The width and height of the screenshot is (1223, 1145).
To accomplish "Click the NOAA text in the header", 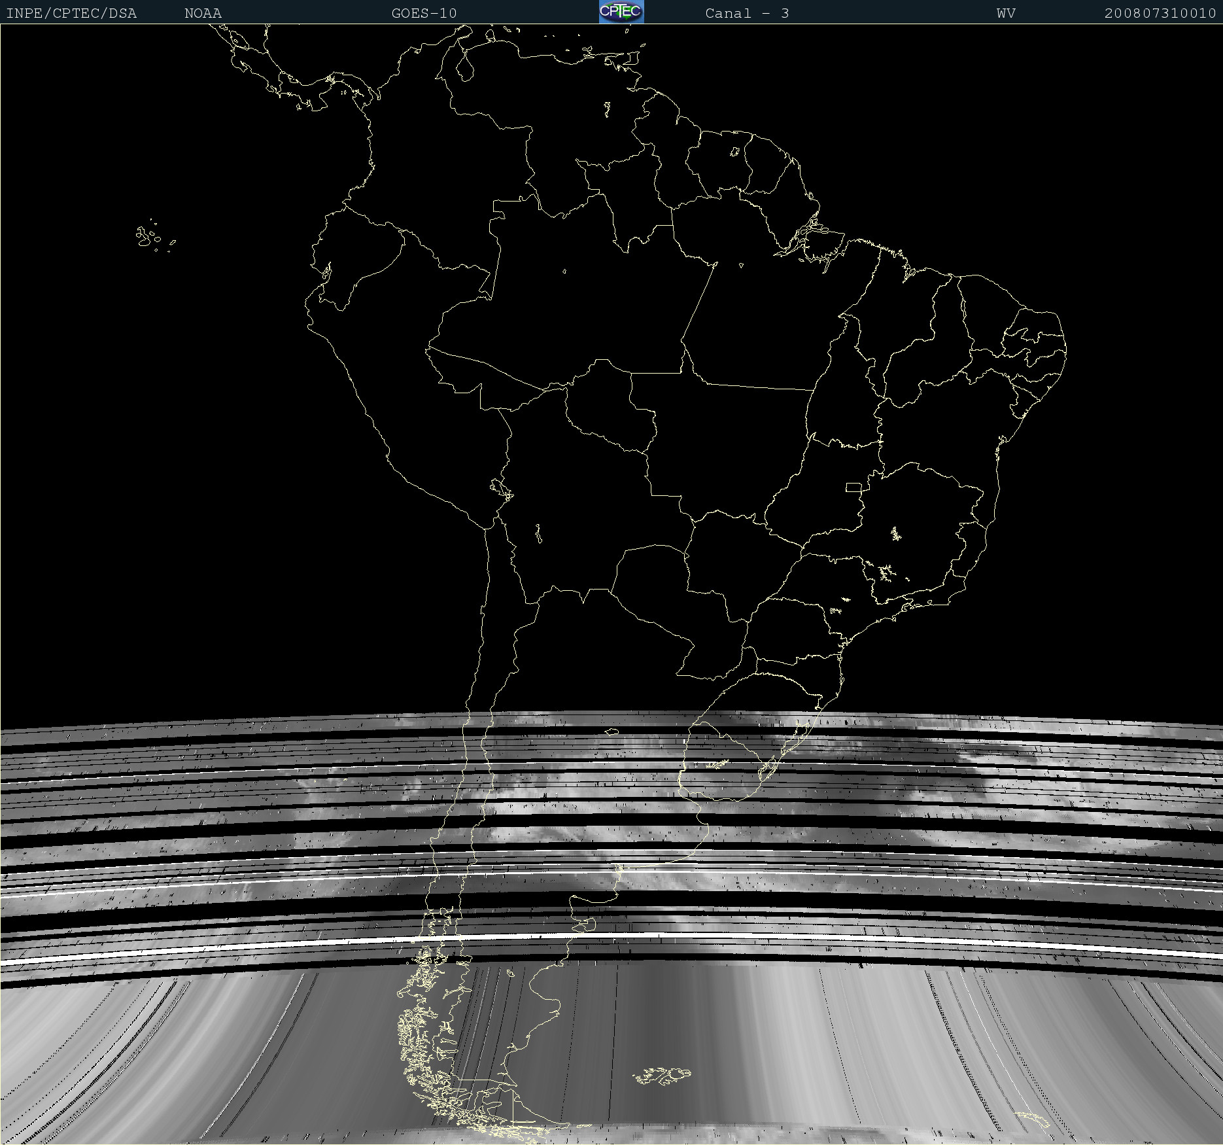I will pos(203,13).
